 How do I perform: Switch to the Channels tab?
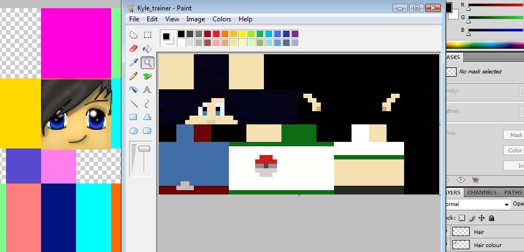[x=482, y=193]
